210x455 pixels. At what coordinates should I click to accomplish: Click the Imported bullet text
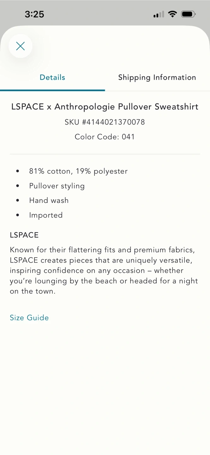pyautogui.click(x=46, y=215)
